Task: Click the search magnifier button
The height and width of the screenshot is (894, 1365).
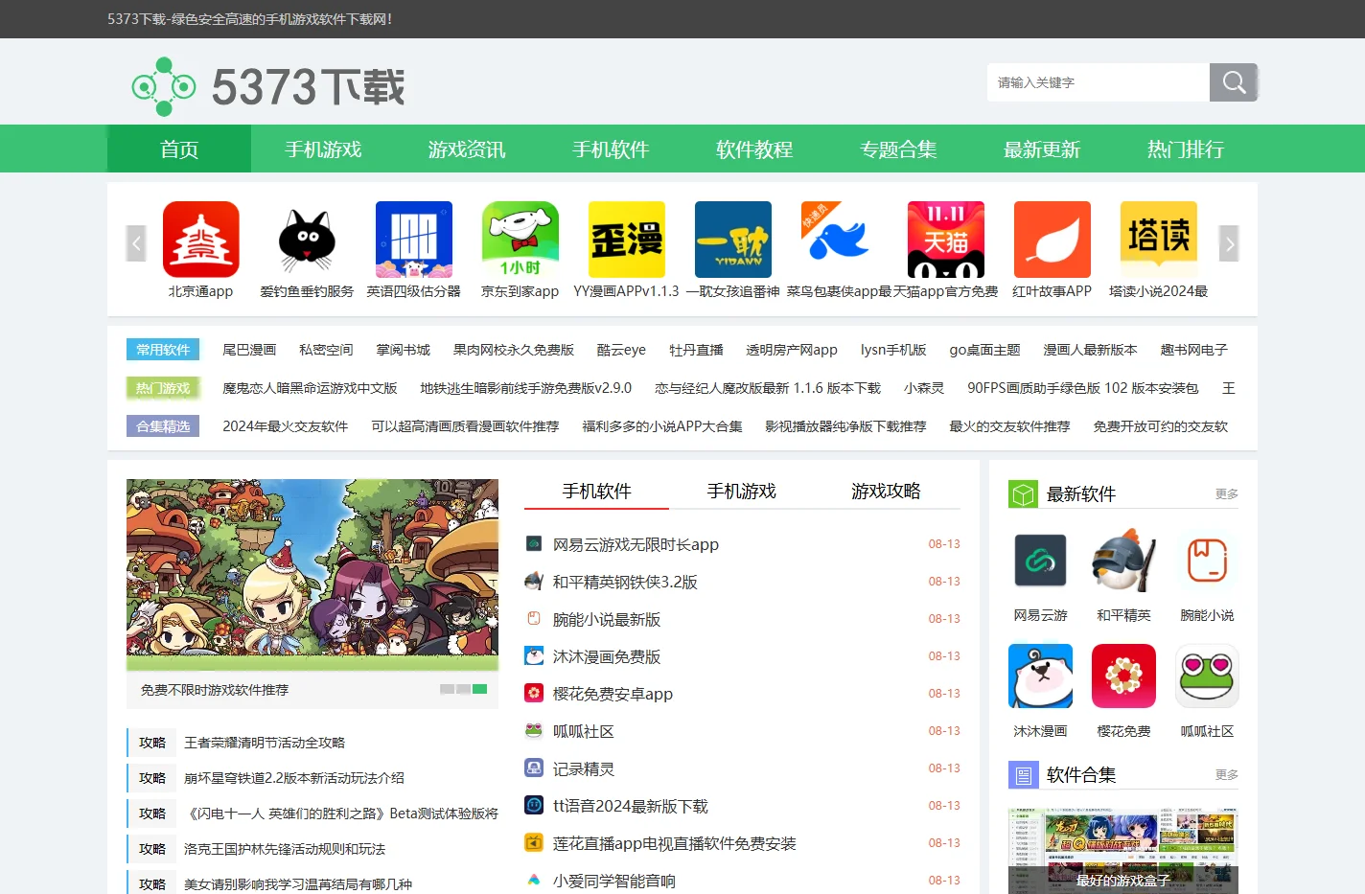Action: 1233,82
